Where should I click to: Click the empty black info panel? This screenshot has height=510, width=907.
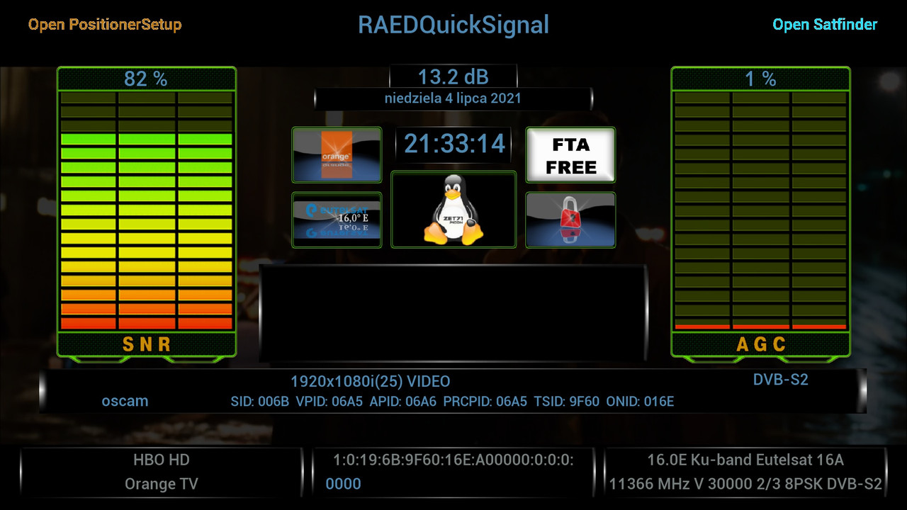[453, 312]
